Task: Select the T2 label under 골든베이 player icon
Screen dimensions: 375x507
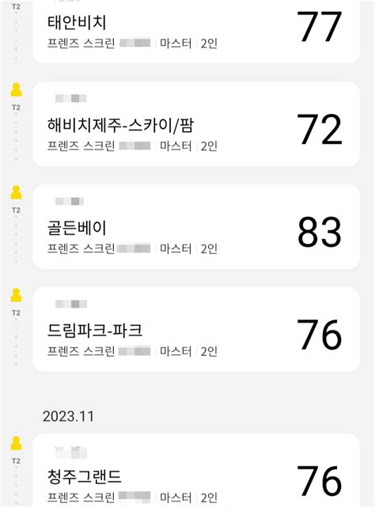Action: (x=16, y=210)
